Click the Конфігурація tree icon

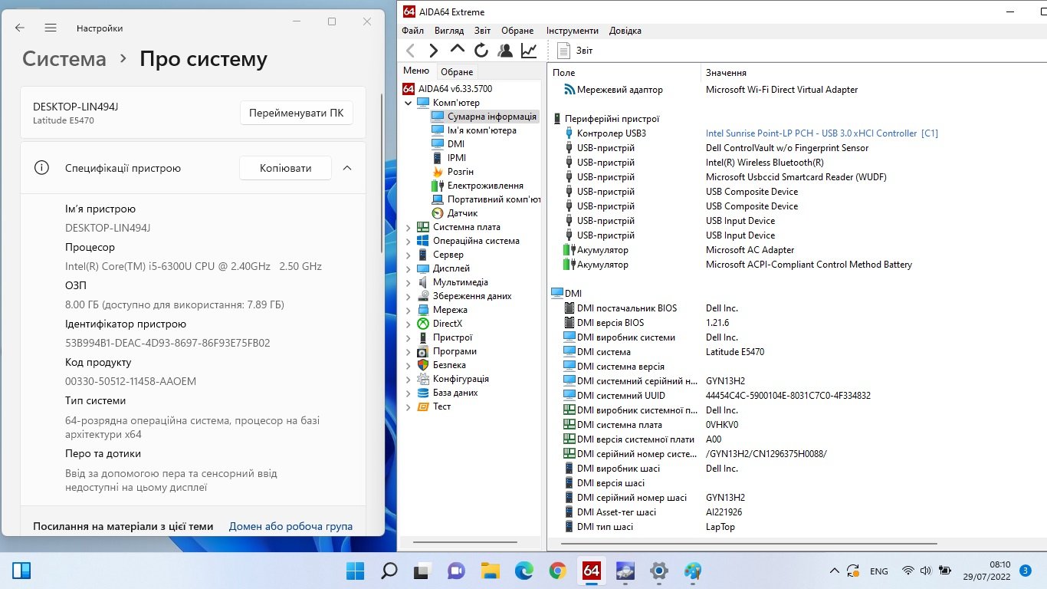[x=422, y=379]
